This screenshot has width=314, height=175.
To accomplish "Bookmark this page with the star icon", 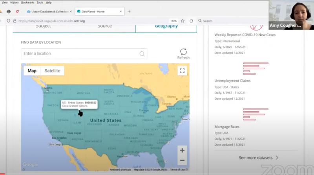I will coord(183,21).
